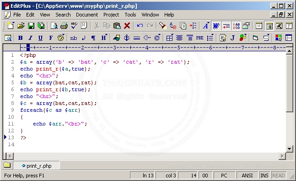Viewport: 296px width, 181px height.
Task: Cut selection with the scissors icon
Action: (97, 26)
